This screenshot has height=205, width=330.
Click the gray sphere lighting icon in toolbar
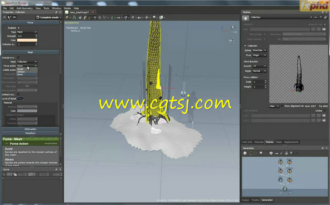point(154,17)
